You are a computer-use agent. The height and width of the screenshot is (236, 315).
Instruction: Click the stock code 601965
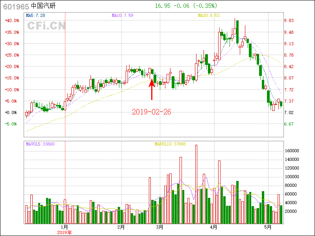[16, 7]
